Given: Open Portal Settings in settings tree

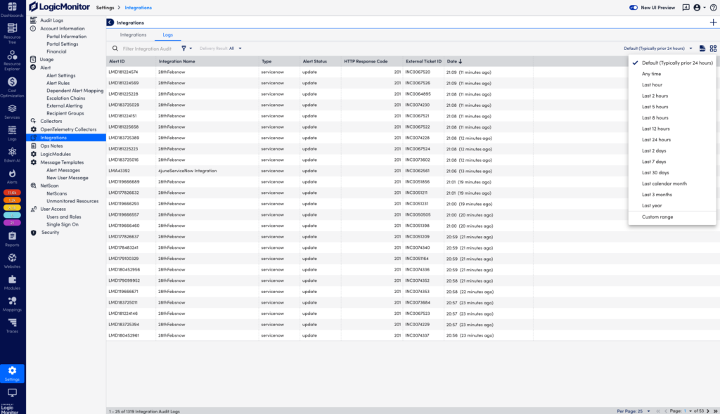Looking at the screenshot, I should 62,44.
